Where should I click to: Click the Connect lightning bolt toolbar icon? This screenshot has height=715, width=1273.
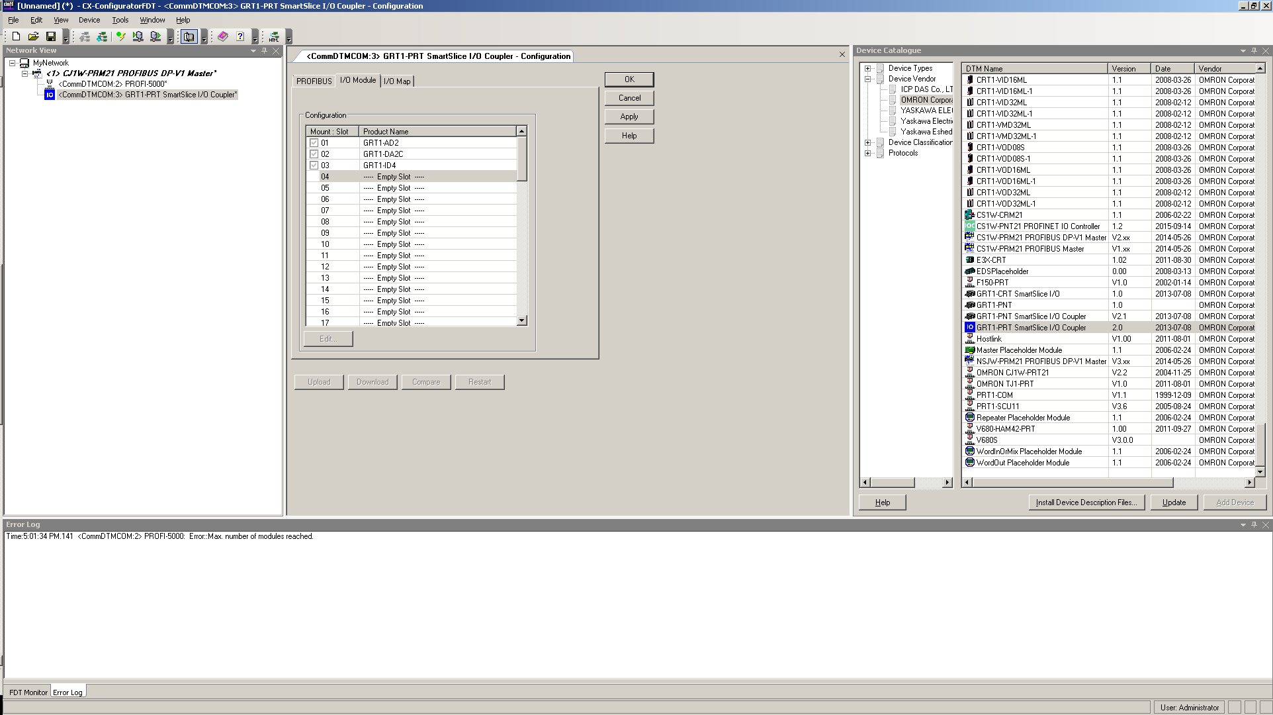[120, 37]
